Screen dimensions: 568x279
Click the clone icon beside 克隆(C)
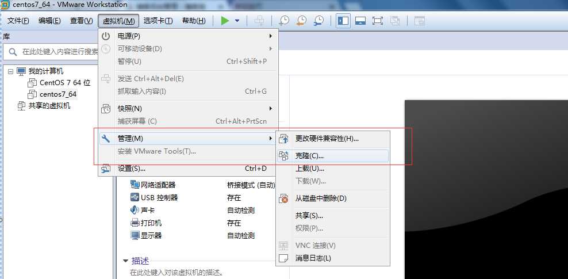pyautogui.click(x=283, y=156)
